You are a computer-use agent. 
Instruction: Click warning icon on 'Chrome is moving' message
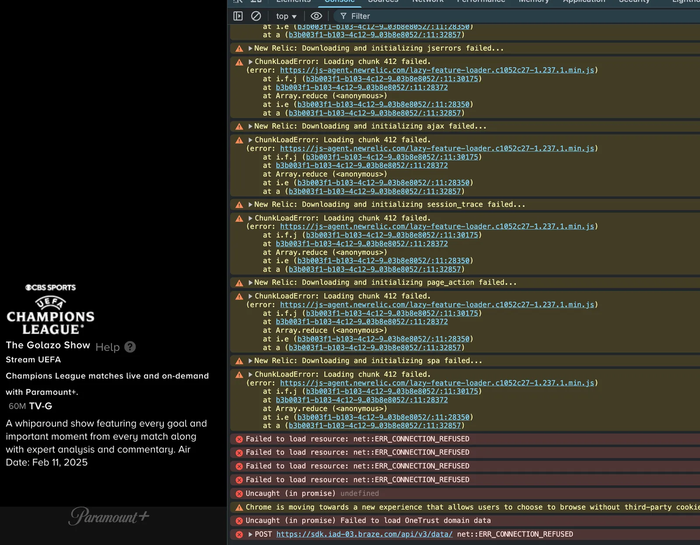(239, 507)
